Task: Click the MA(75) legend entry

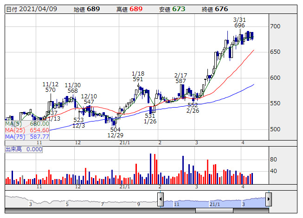Action: click(x=27, y=136)
